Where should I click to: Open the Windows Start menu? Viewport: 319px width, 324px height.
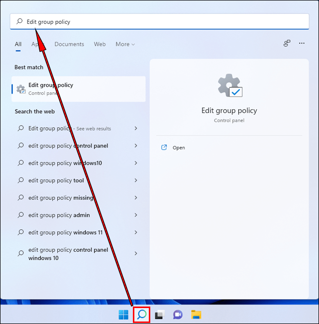(123, 315)
